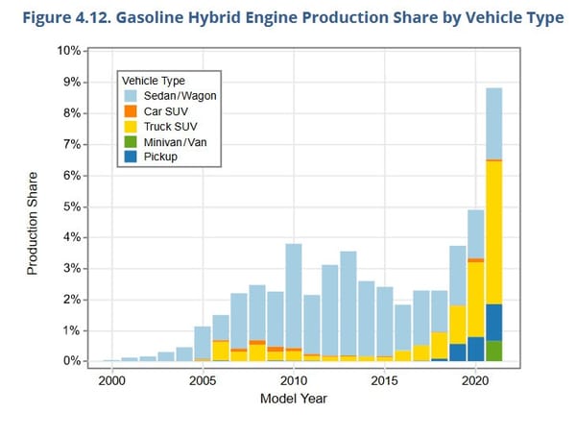
Task: Click the orange Car SUV segment of the 2008 bar
Action: pos(257,342)
